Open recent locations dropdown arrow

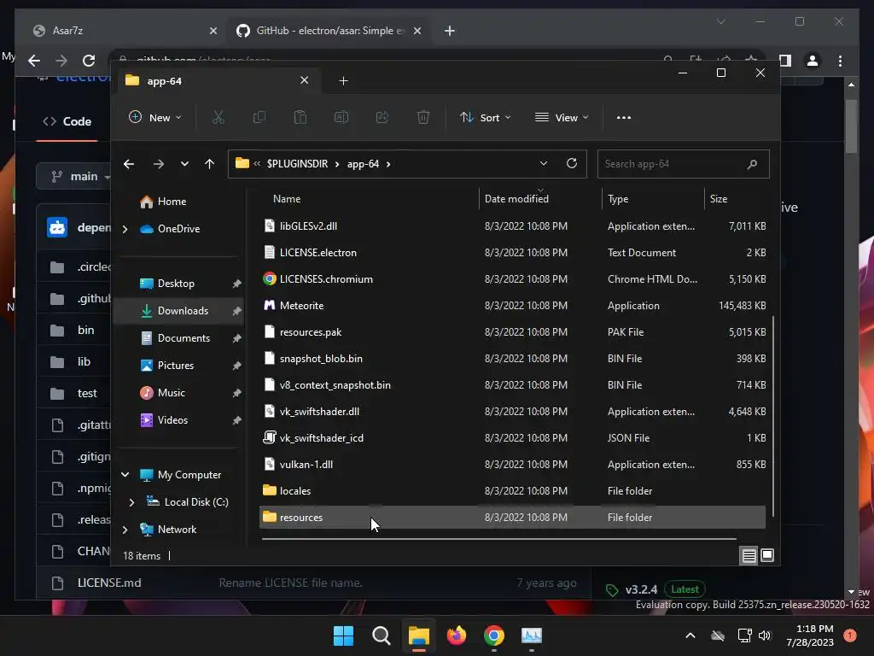[x=184, y=164]
